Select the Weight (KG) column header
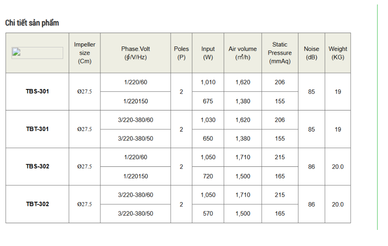Screen dimensions: 388x246 [x=338, y=53]
